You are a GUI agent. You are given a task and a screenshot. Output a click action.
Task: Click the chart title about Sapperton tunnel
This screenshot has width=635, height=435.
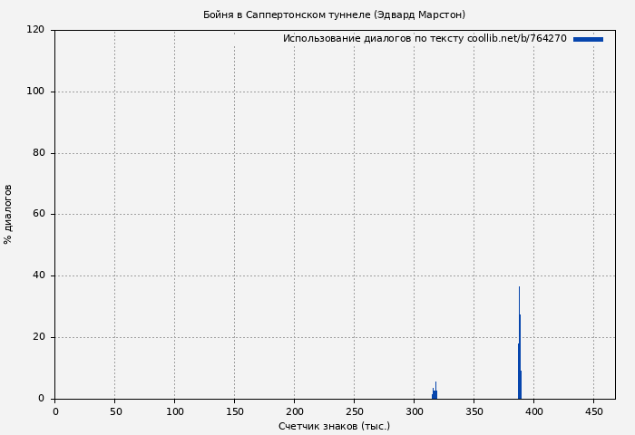[x=334, y=14]
